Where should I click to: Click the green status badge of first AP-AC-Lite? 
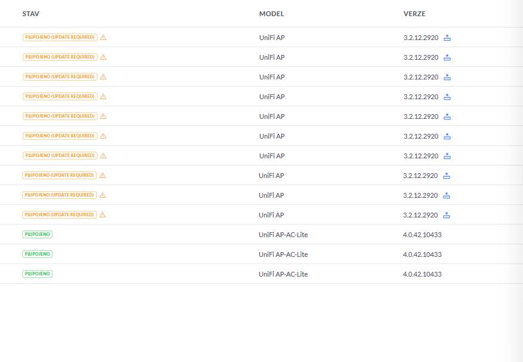point(37,234)
